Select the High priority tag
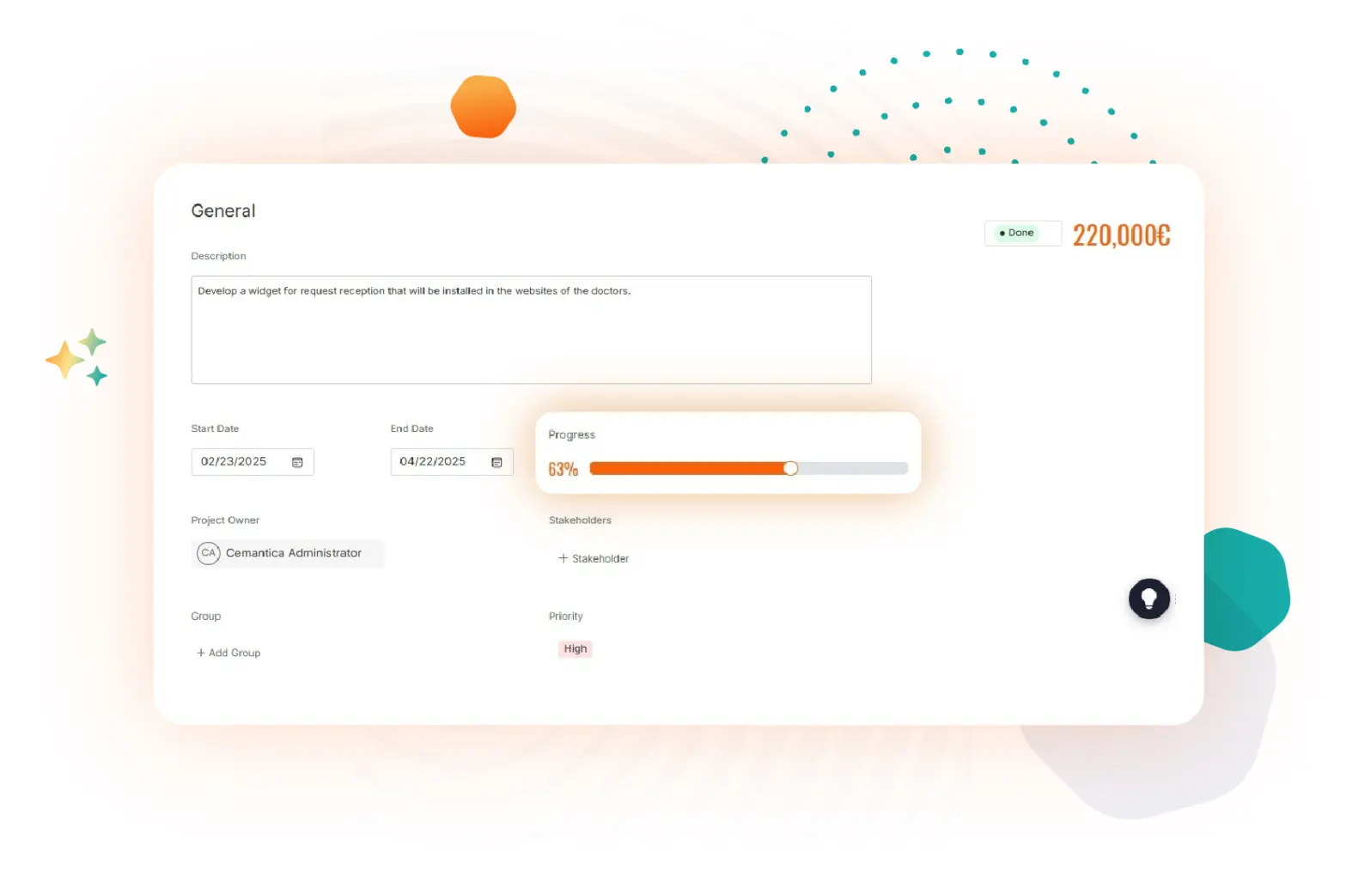Viewport: 1346px width, 876px height. 576,649
